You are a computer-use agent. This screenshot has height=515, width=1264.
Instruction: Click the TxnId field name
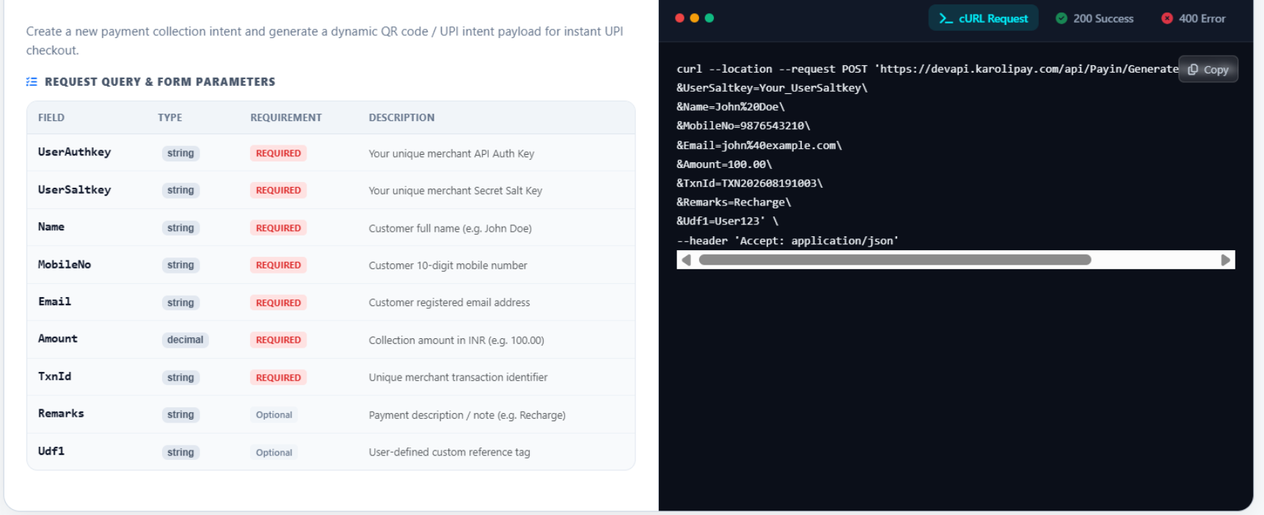point(54,376)
